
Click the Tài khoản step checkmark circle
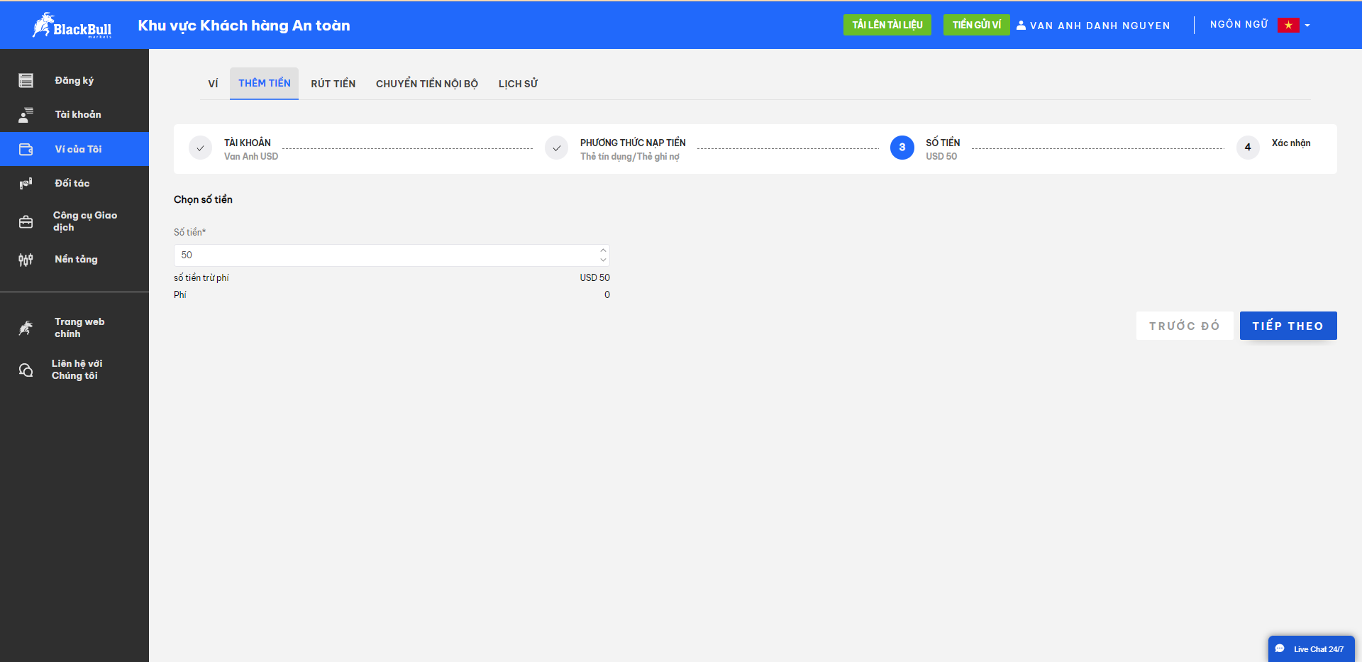[x=200, y=148]
